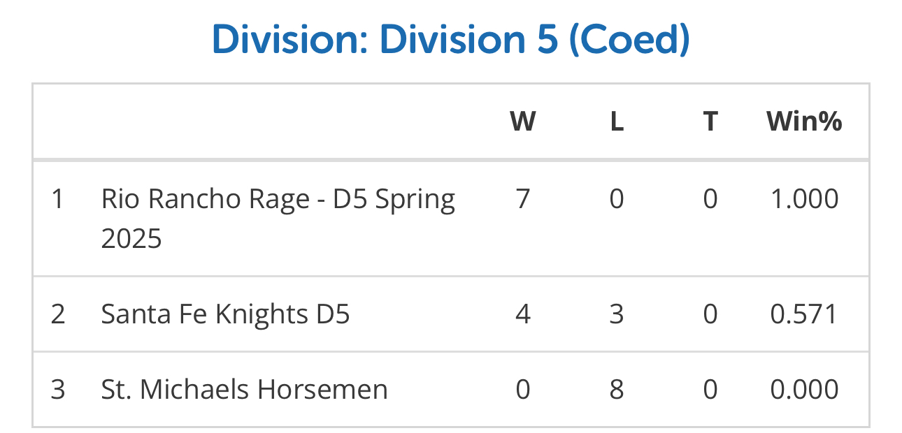Click Rio Rancho Rage's losses value
The image size is (902, 433).
tap(616, 199)
